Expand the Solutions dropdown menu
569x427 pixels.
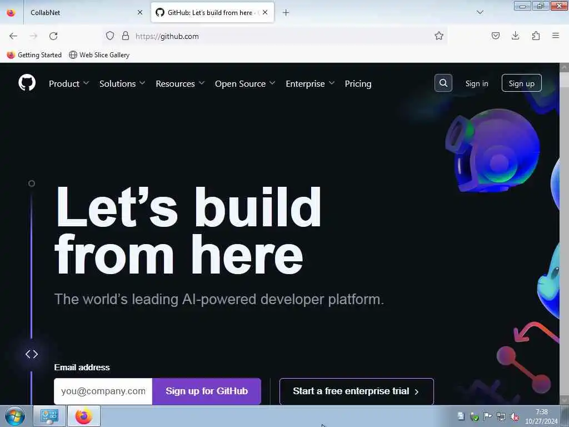click(122, 83)
